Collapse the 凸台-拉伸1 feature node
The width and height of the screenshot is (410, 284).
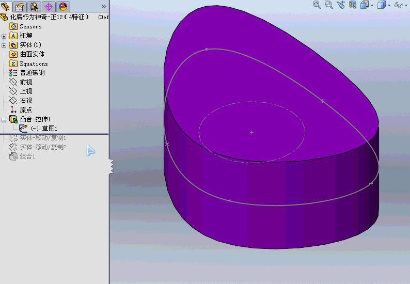coord(4,120)
